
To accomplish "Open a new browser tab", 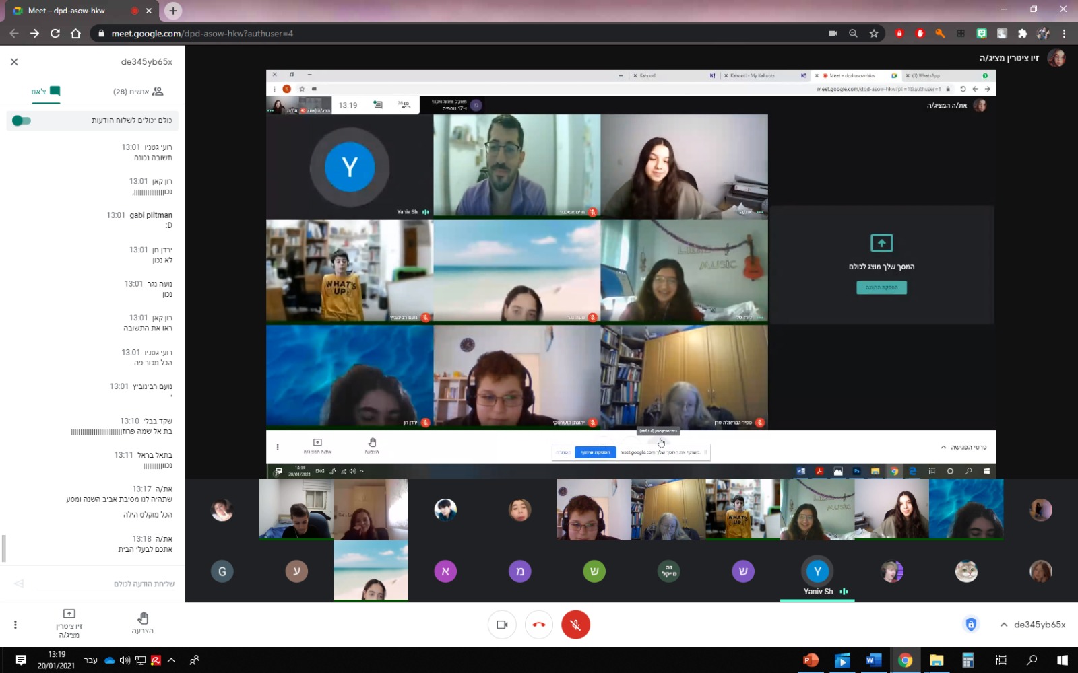I will tap(173, 11).
